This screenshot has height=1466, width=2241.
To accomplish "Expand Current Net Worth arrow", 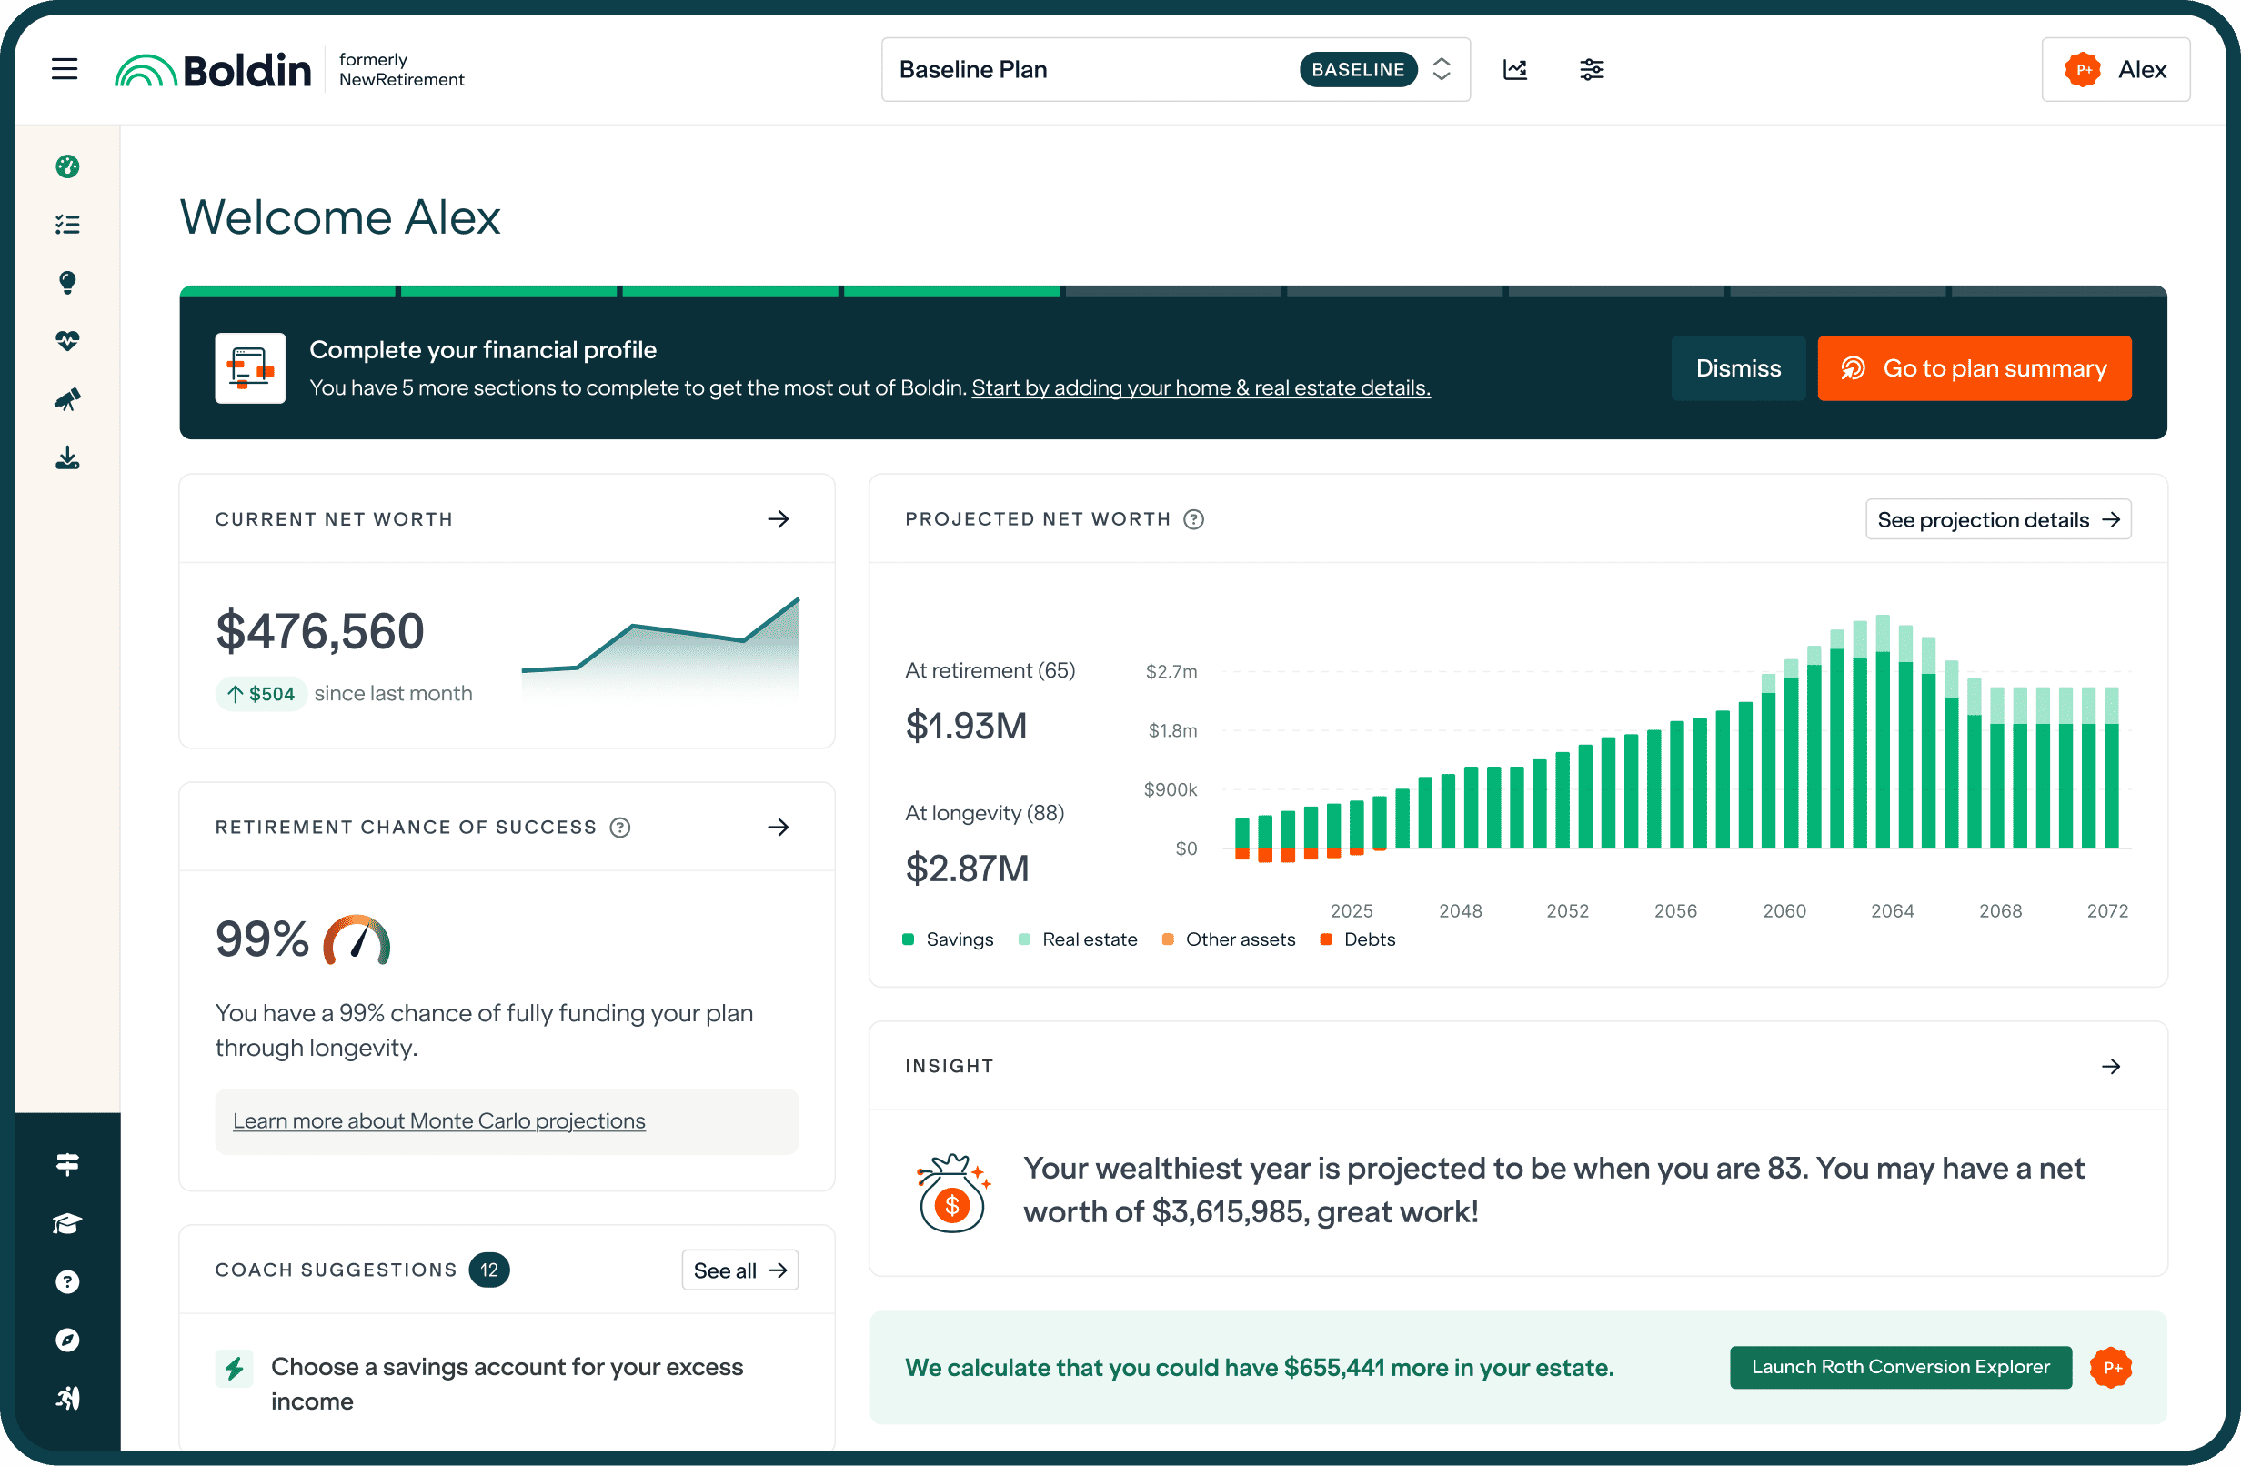I will click(778, 518).
